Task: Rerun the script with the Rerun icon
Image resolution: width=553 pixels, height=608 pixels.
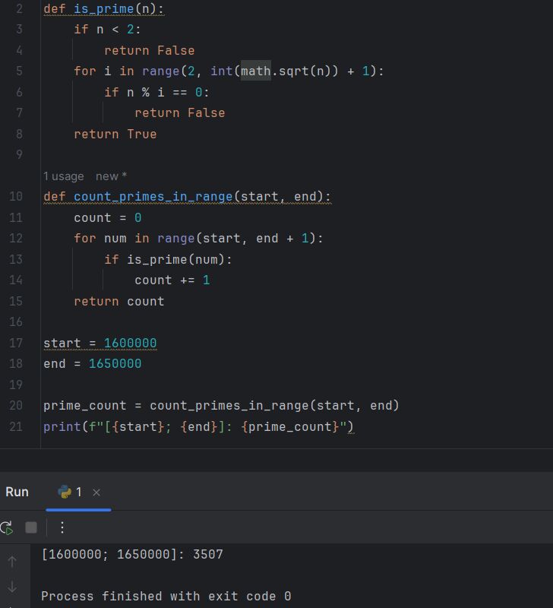Action: (6, 527)
